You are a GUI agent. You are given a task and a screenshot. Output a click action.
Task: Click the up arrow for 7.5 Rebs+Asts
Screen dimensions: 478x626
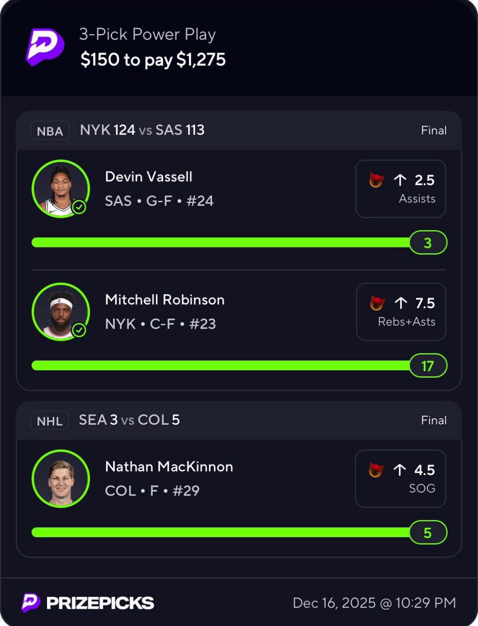(401, 303)
